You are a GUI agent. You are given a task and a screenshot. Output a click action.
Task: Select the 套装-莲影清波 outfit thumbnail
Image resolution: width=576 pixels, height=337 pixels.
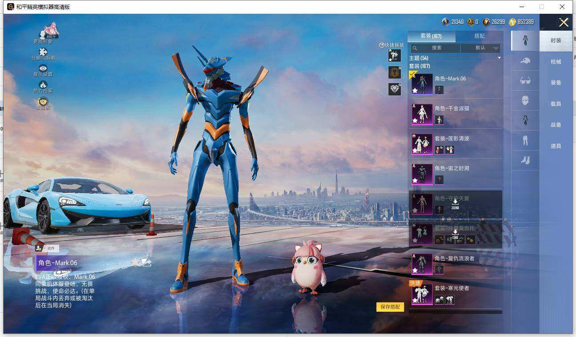[x=422, y=144]
